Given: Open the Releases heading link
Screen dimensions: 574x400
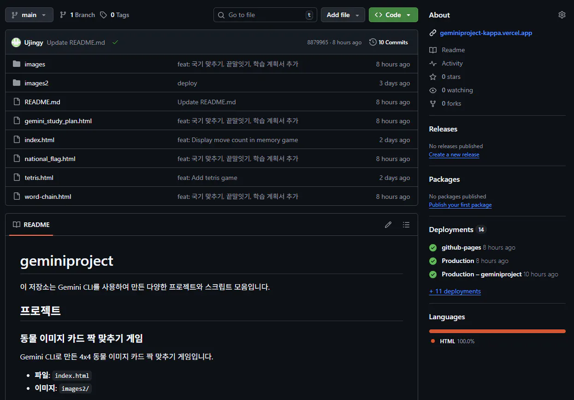Looking at the screenshot, I should click(x=443, y=129).
